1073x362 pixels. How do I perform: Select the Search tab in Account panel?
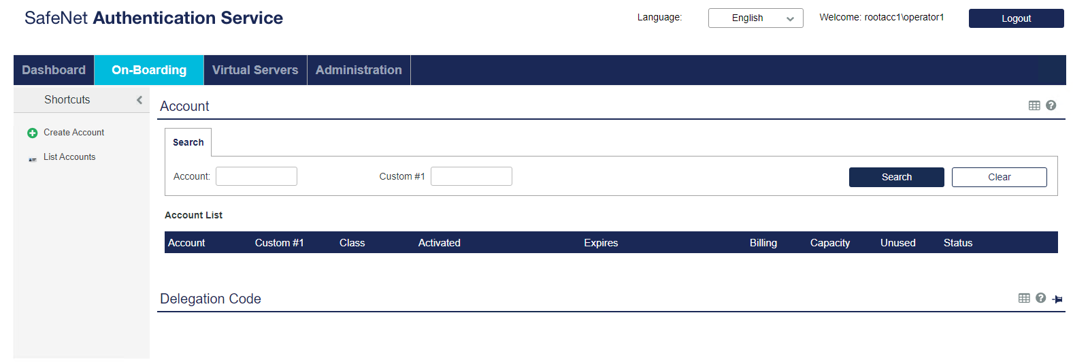click(188, 142)
